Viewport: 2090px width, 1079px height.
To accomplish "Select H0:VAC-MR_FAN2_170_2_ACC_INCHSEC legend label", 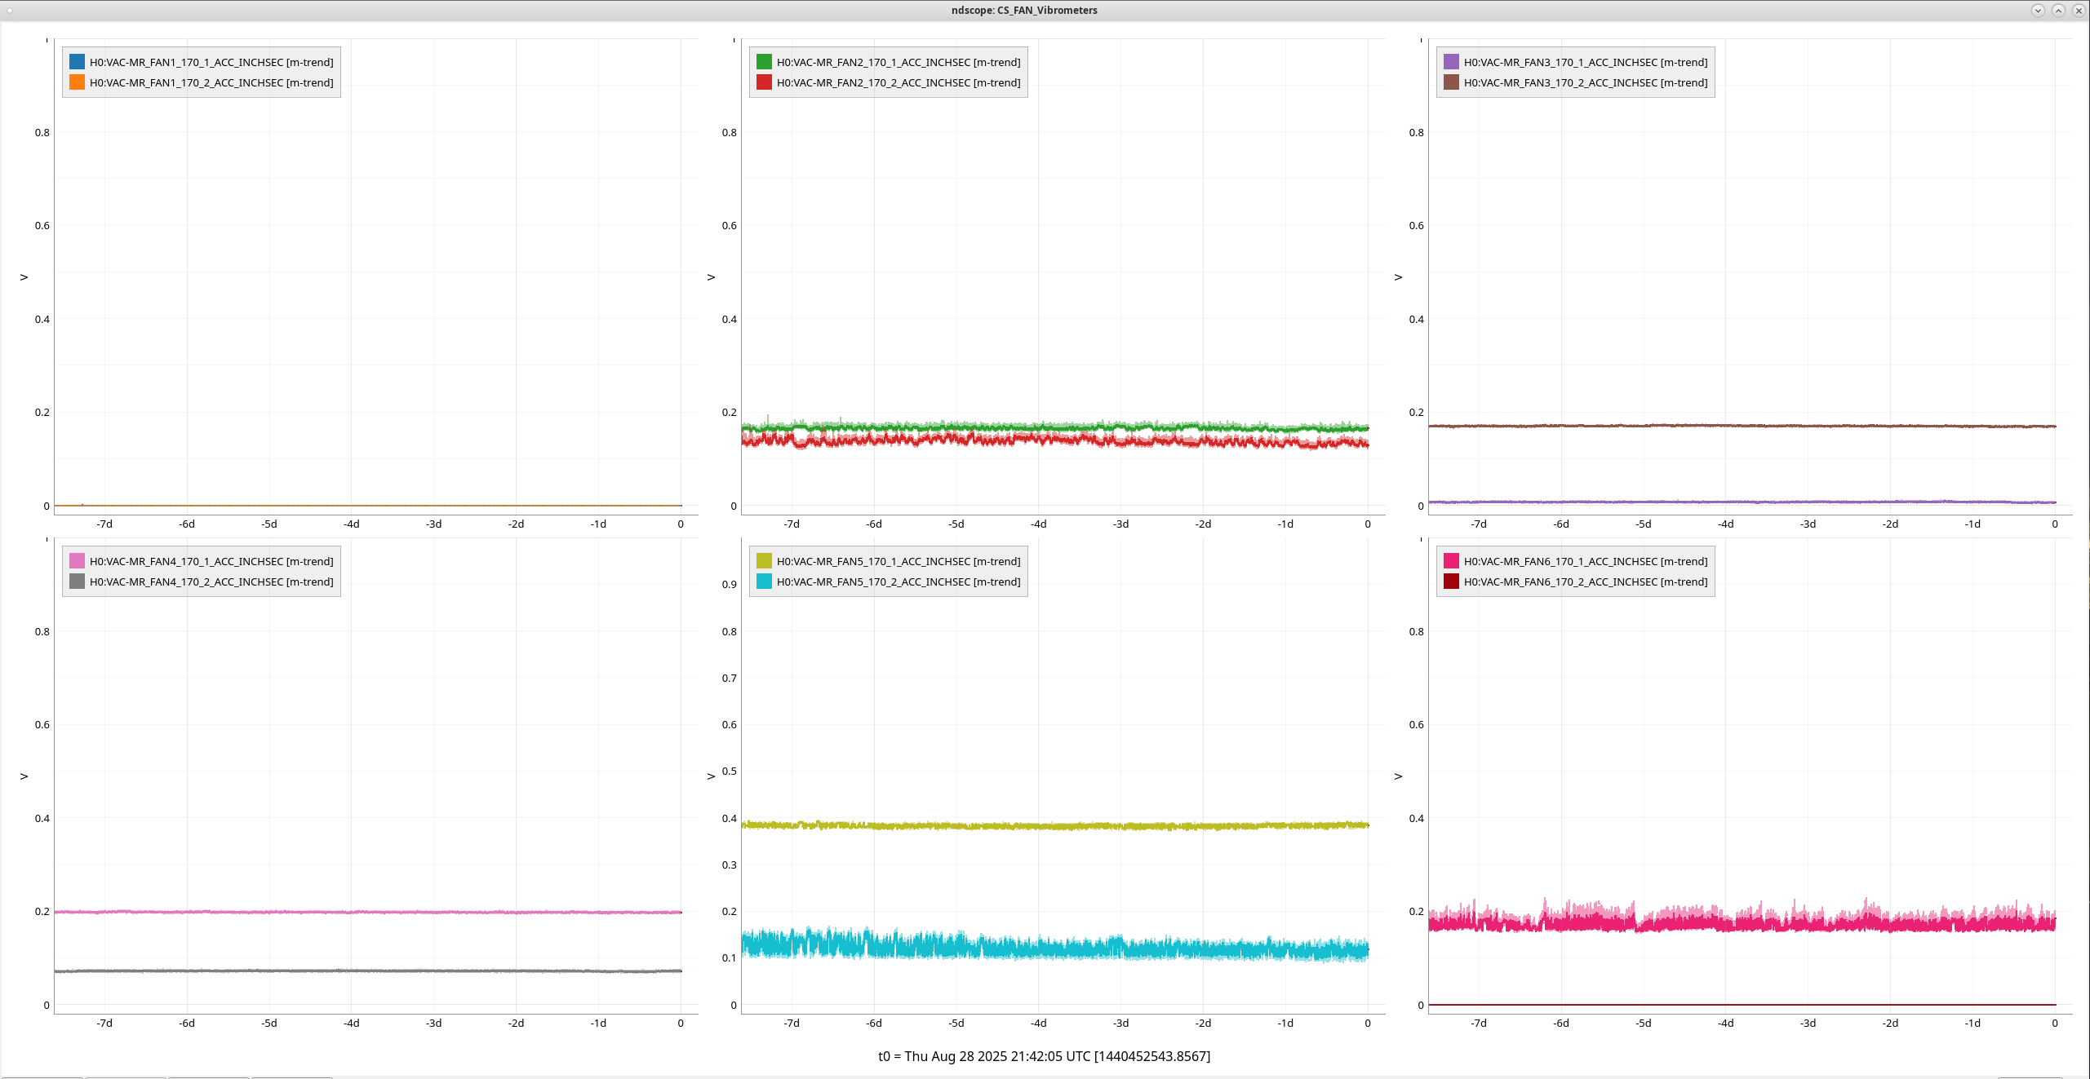I will [x=899, y=82].
